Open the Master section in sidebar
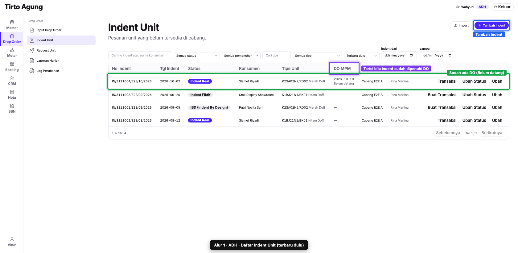The height and width of the screenshot is (253, 518). 12,25
